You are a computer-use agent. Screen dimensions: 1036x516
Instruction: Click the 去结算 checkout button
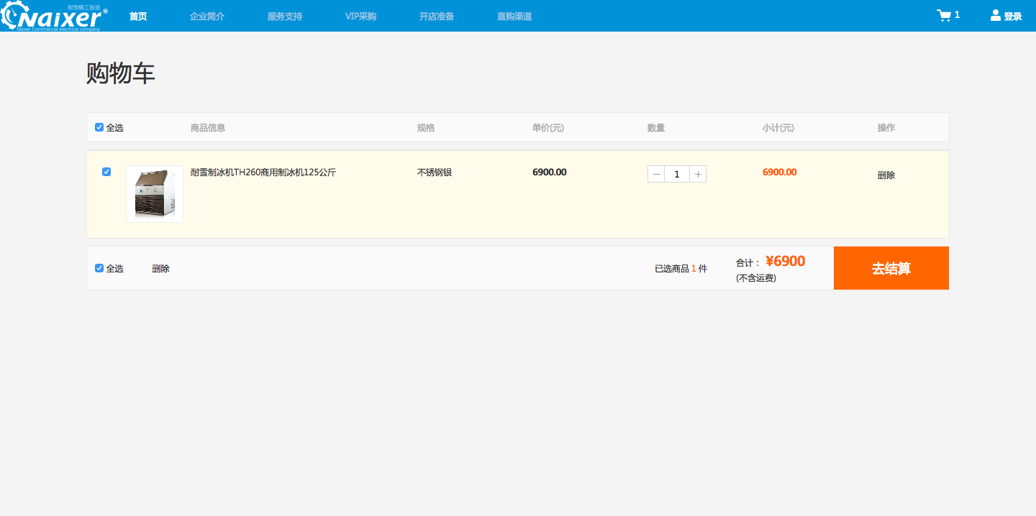[x=891, y=268]
